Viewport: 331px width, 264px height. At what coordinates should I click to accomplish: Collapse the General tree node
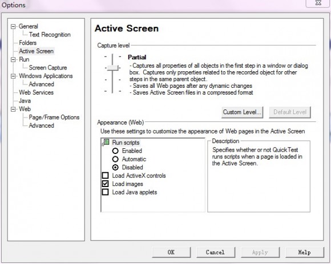[x=13, y=27]
